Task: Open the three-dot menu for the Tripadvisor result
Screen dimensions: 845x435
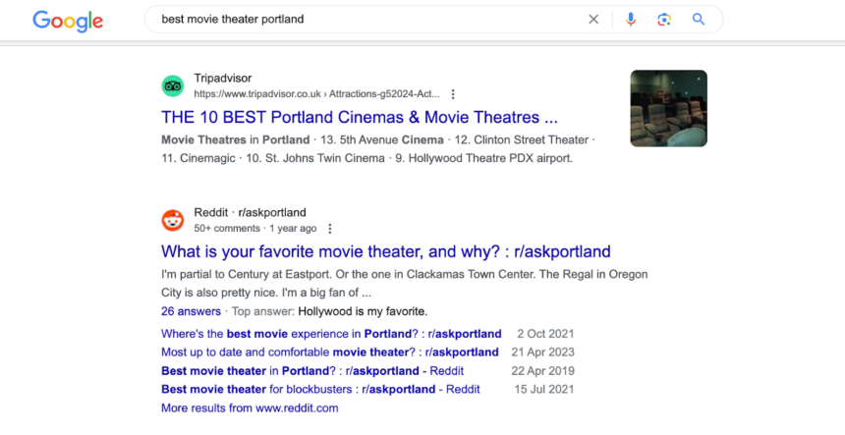Action: point(453,94)
